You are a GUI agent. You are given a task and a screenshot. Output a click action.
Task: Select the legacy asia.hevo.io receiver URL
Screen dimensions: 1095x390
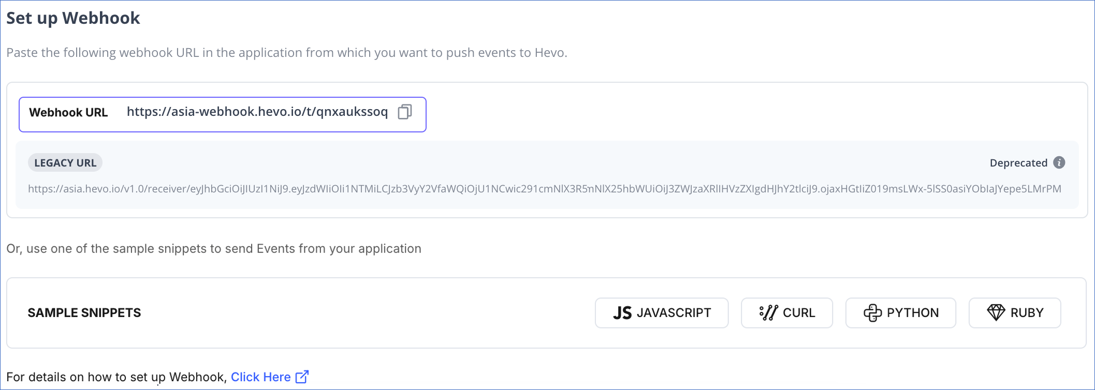pos(545,189)
